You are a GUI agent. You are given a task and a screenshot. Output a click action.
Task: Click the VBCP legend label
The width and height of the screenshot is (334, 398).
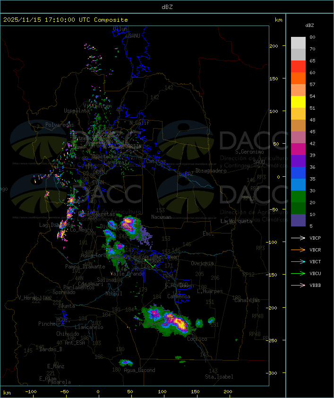(x=315, y=238)
